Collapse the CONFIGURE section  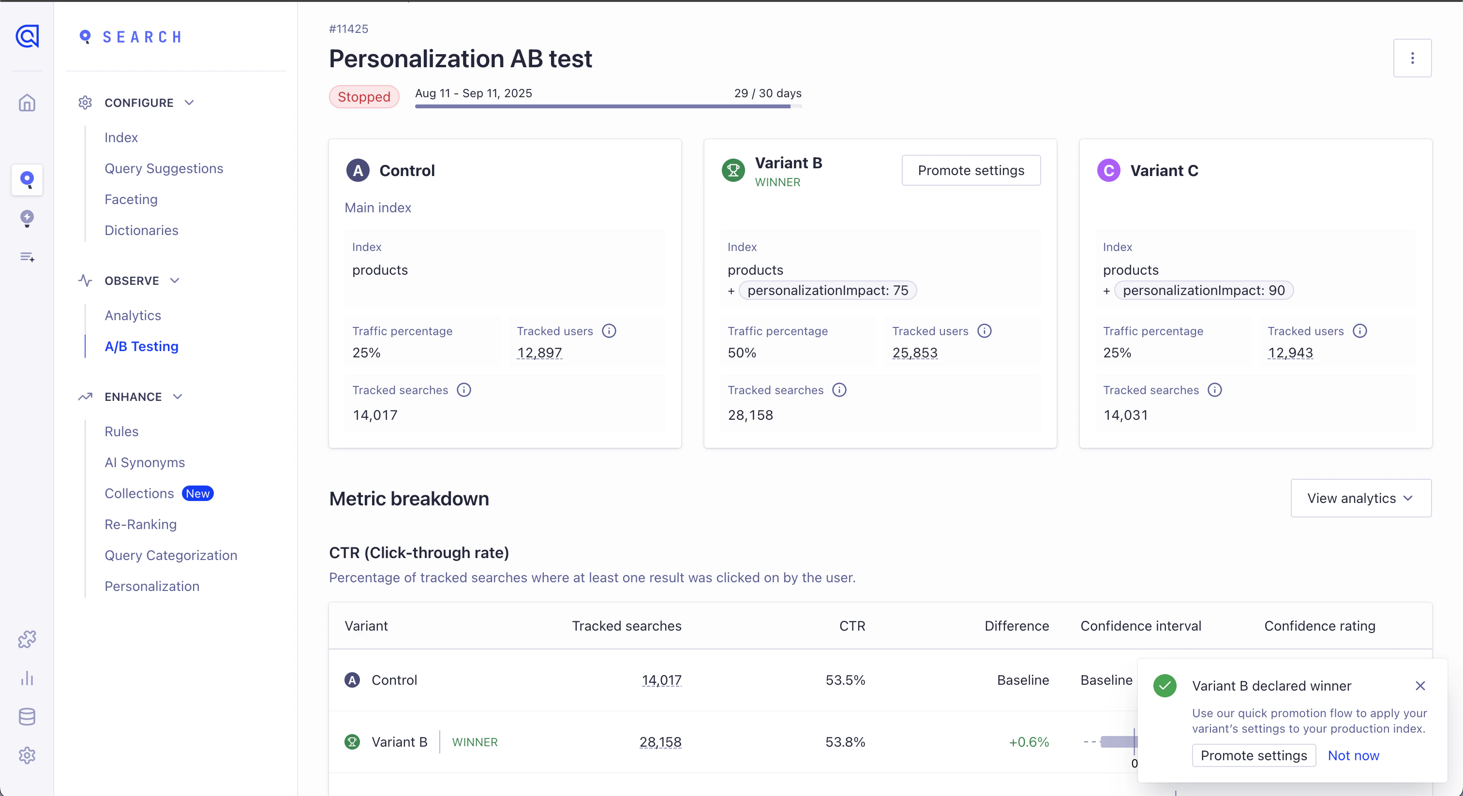[189, 102]
